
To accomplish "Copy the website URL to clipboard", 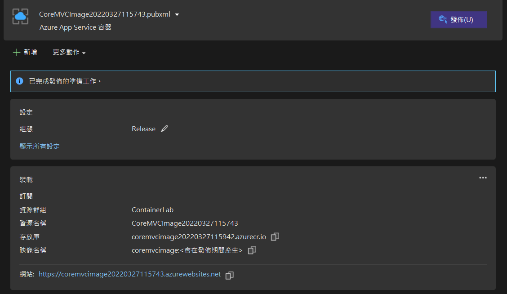I will tap(229, 275).
